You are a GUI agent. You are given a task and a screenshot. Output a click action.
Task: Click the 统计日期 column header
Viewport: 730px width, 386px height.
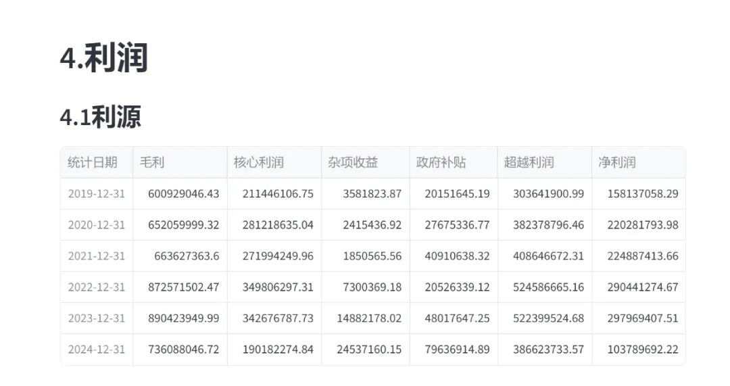coord(97,162)
